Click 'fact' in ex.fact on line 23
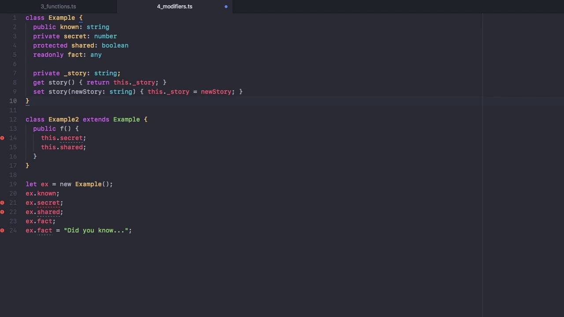This screenshot has width=564, height=317. click(x=45, y=221)
